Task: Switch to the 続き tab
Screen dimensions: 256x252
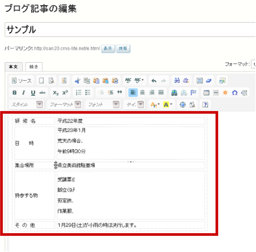Action: 34,66
